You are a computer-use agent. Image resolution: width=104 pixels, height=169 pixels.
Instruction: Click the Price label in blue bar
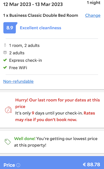pyautogui.click(x=9, y=165)
